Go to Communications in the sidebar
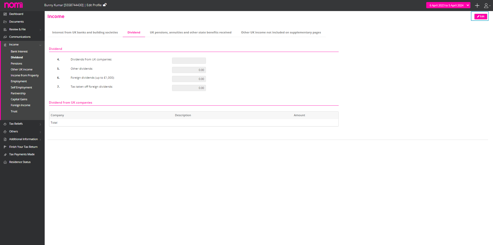Viewport: 493px width, 245px height. (20, 37)
